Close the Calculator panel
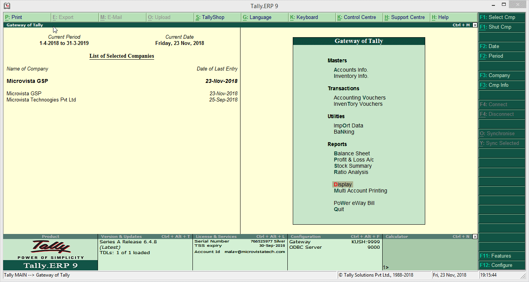529x282 pixels. [x=475, y=236]
